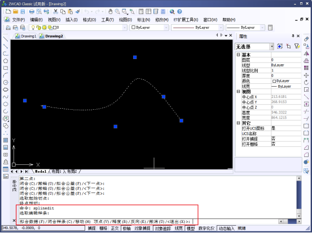
Task: Switch to the 布局1 layout tab
Action: pyautogui.click(x=56, y=172)
